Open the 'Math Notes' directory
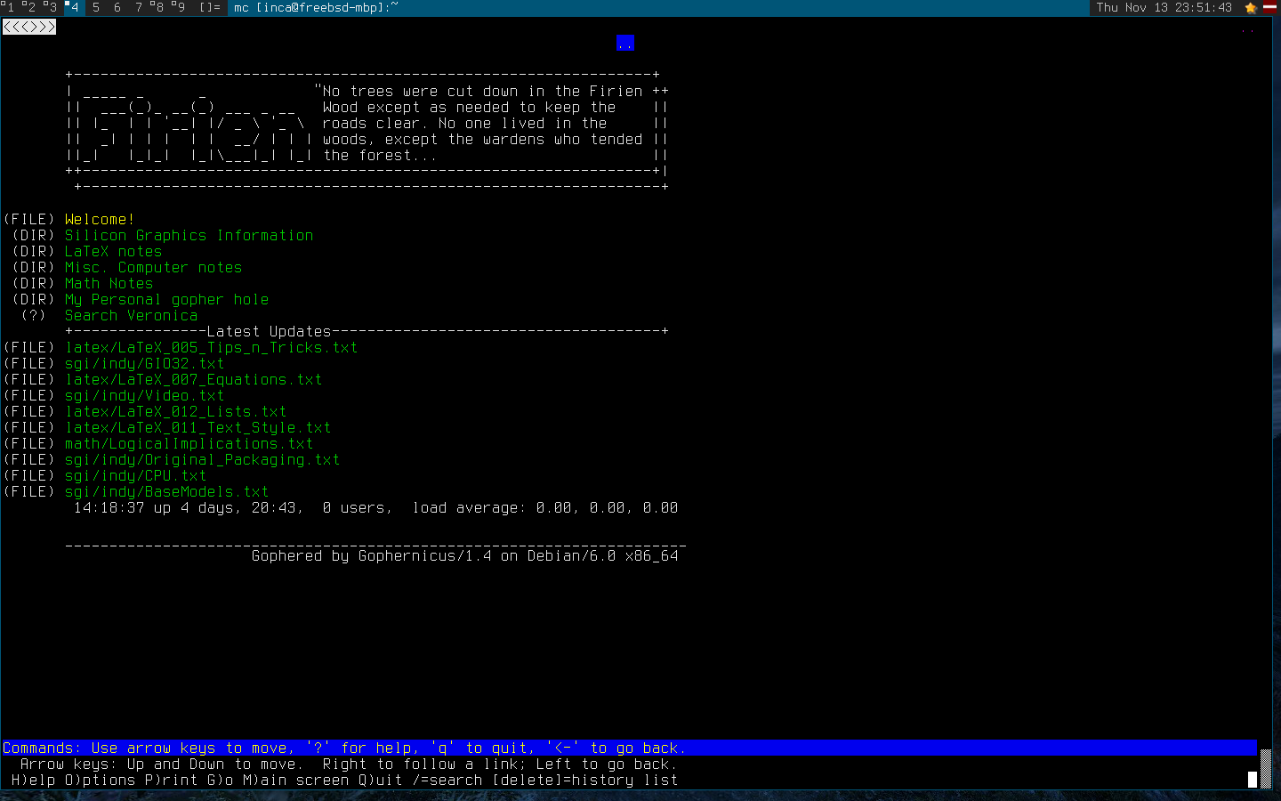 click(109, 283)
